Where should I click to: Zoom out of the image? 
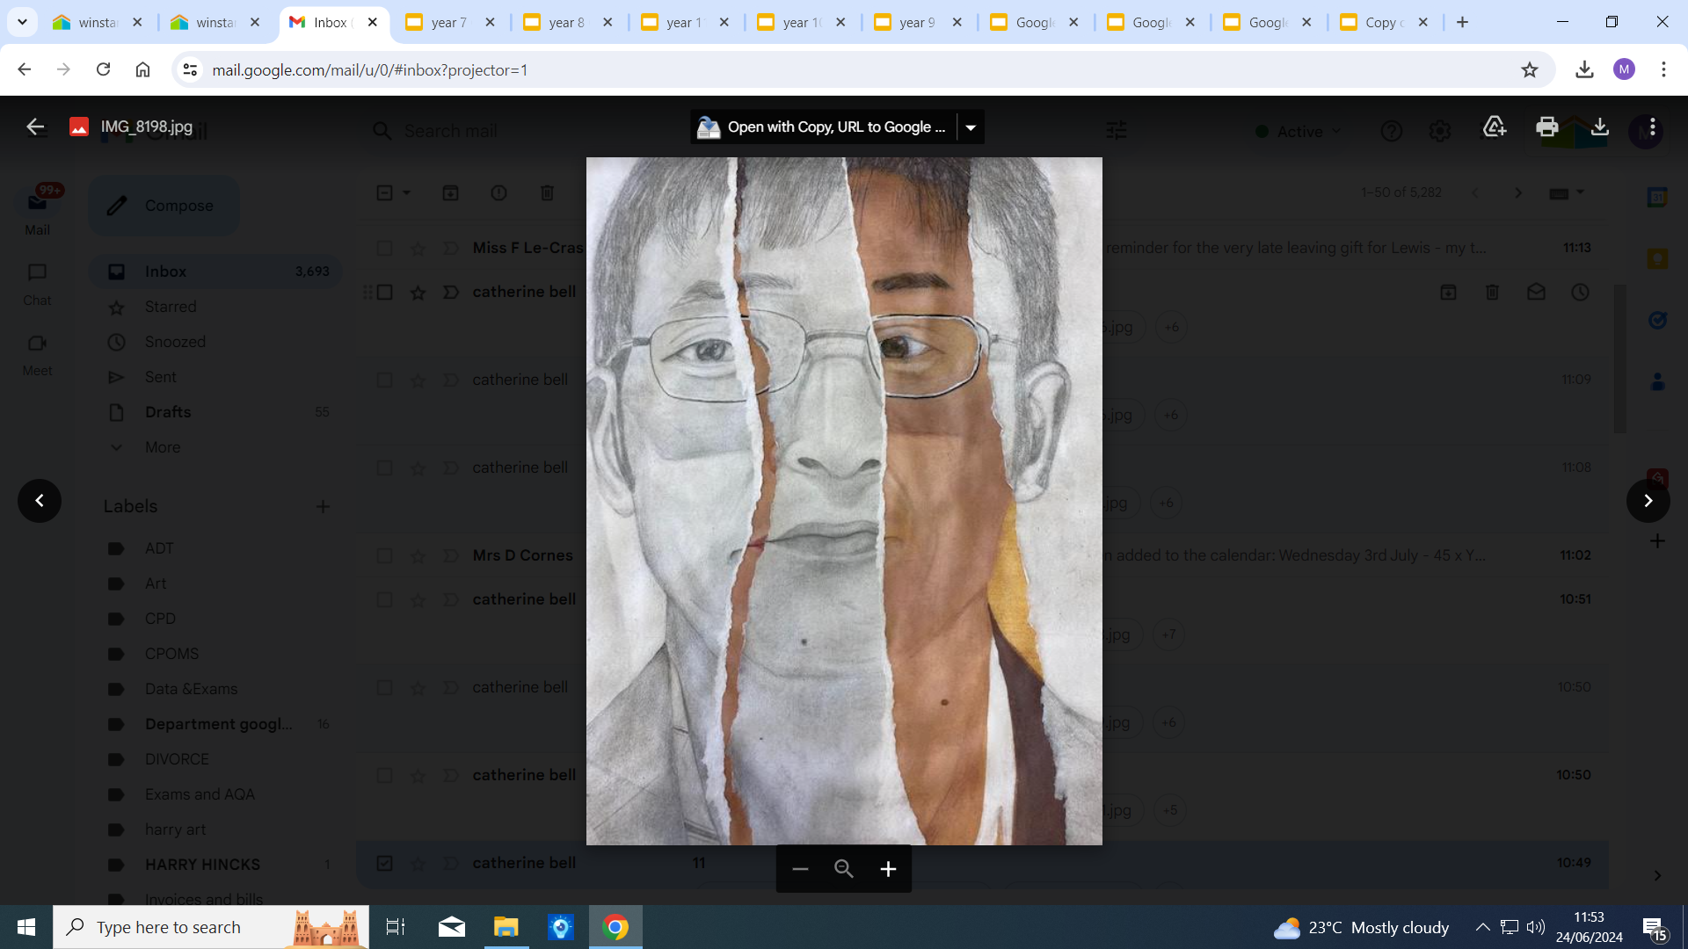click(x=800, y=869)
